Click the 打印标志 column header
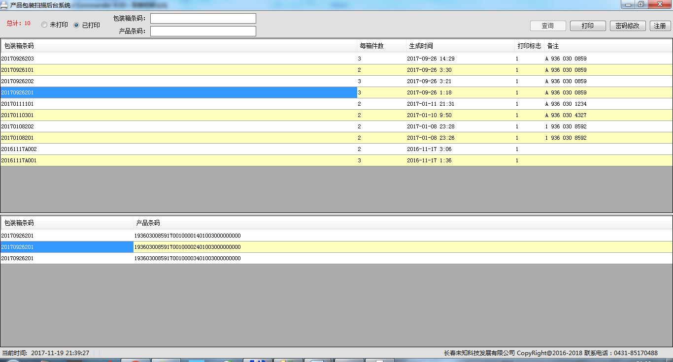The image size is (673, 362). tap(529, 46)
